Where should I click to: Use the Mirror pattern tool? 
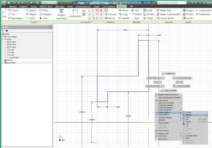(x=110, y=18)
